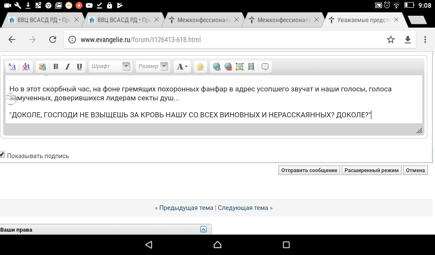Click the insert image icon
The height and width of the screenshot is (255, 435).
click(240, 67)
